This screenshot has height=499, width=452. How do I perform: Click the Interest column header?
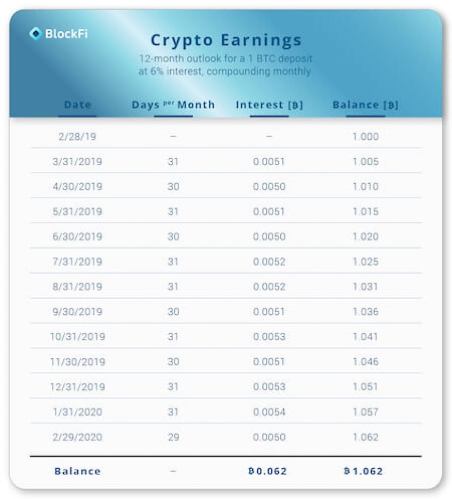coord(270,105)
